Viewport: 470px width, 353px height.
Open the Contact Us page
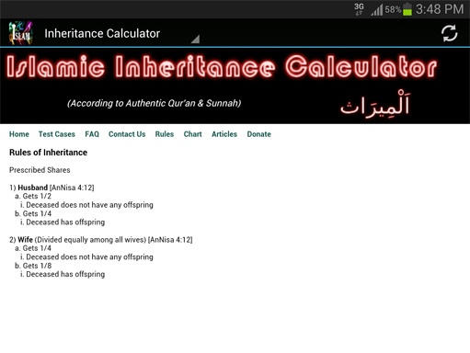click(127, 134)
